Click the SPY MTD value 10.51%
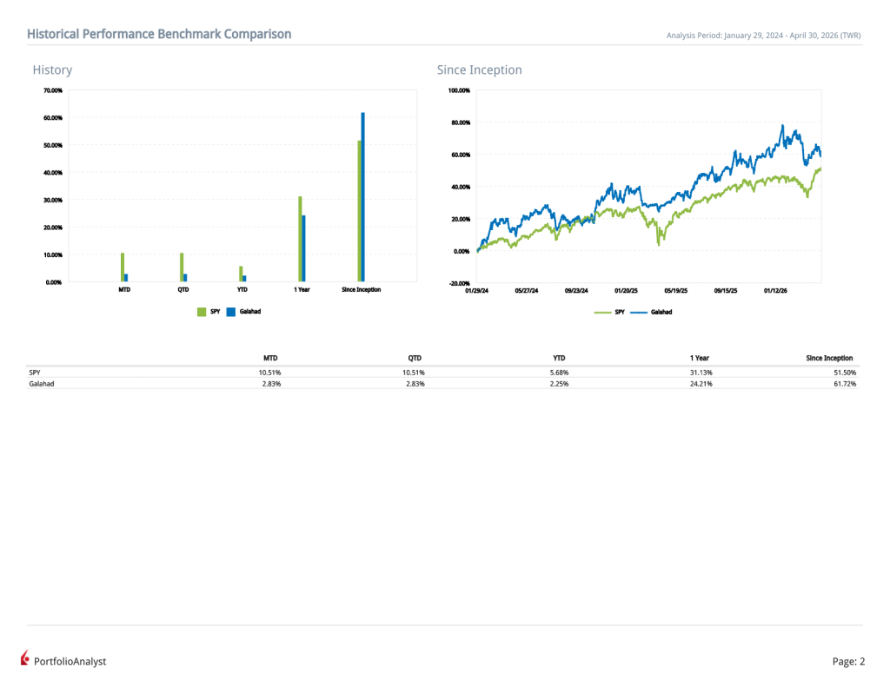 tap(269, 373)
